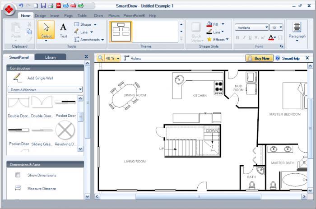Open the Paragraph options button

tap(297, 31)
